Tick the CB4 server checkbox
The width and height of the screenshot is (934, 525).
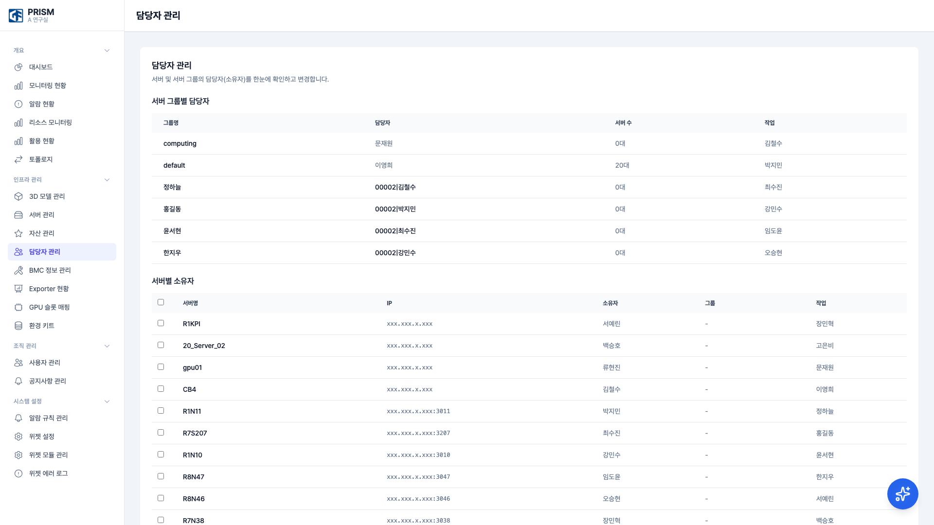(x=161, y=389)
